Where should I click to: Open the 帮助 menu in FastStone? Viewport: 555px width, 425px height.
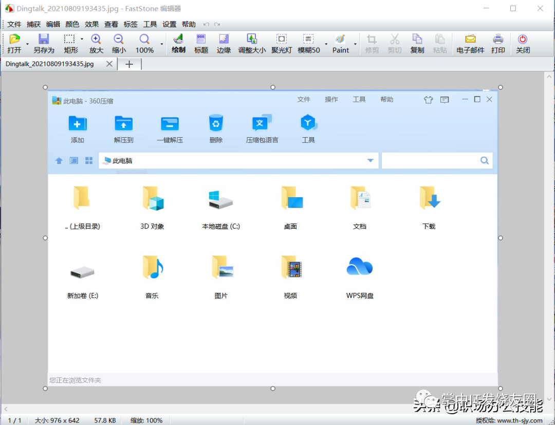(189, 25)
